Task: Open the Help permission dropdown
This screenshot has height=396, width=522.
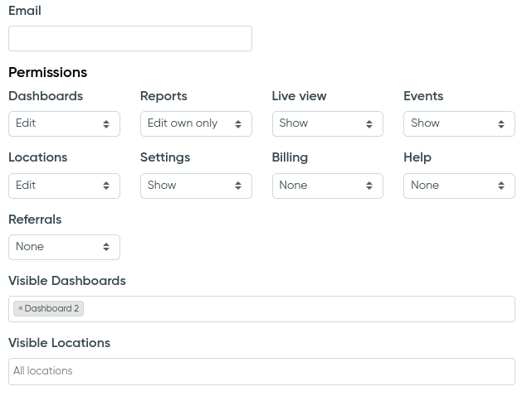Action: pyautogui.click(x=459, y=186)
